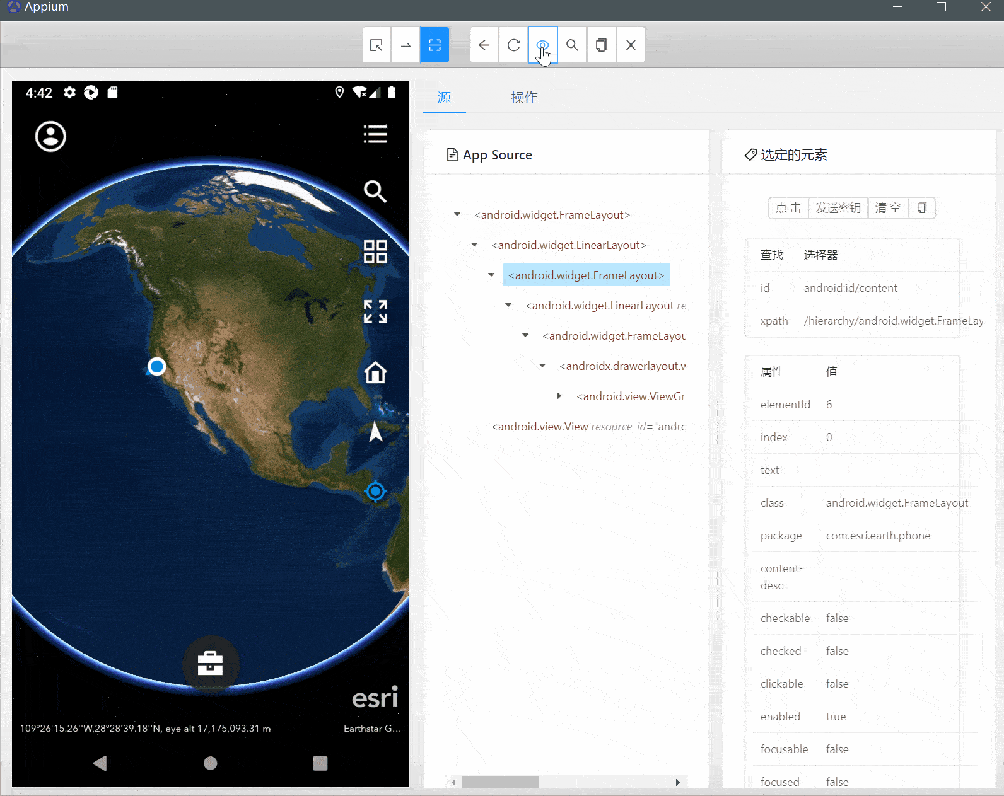The image size is (1004, 796).
Task: Enable the Tap by coordinates mode
Action: 435,45
